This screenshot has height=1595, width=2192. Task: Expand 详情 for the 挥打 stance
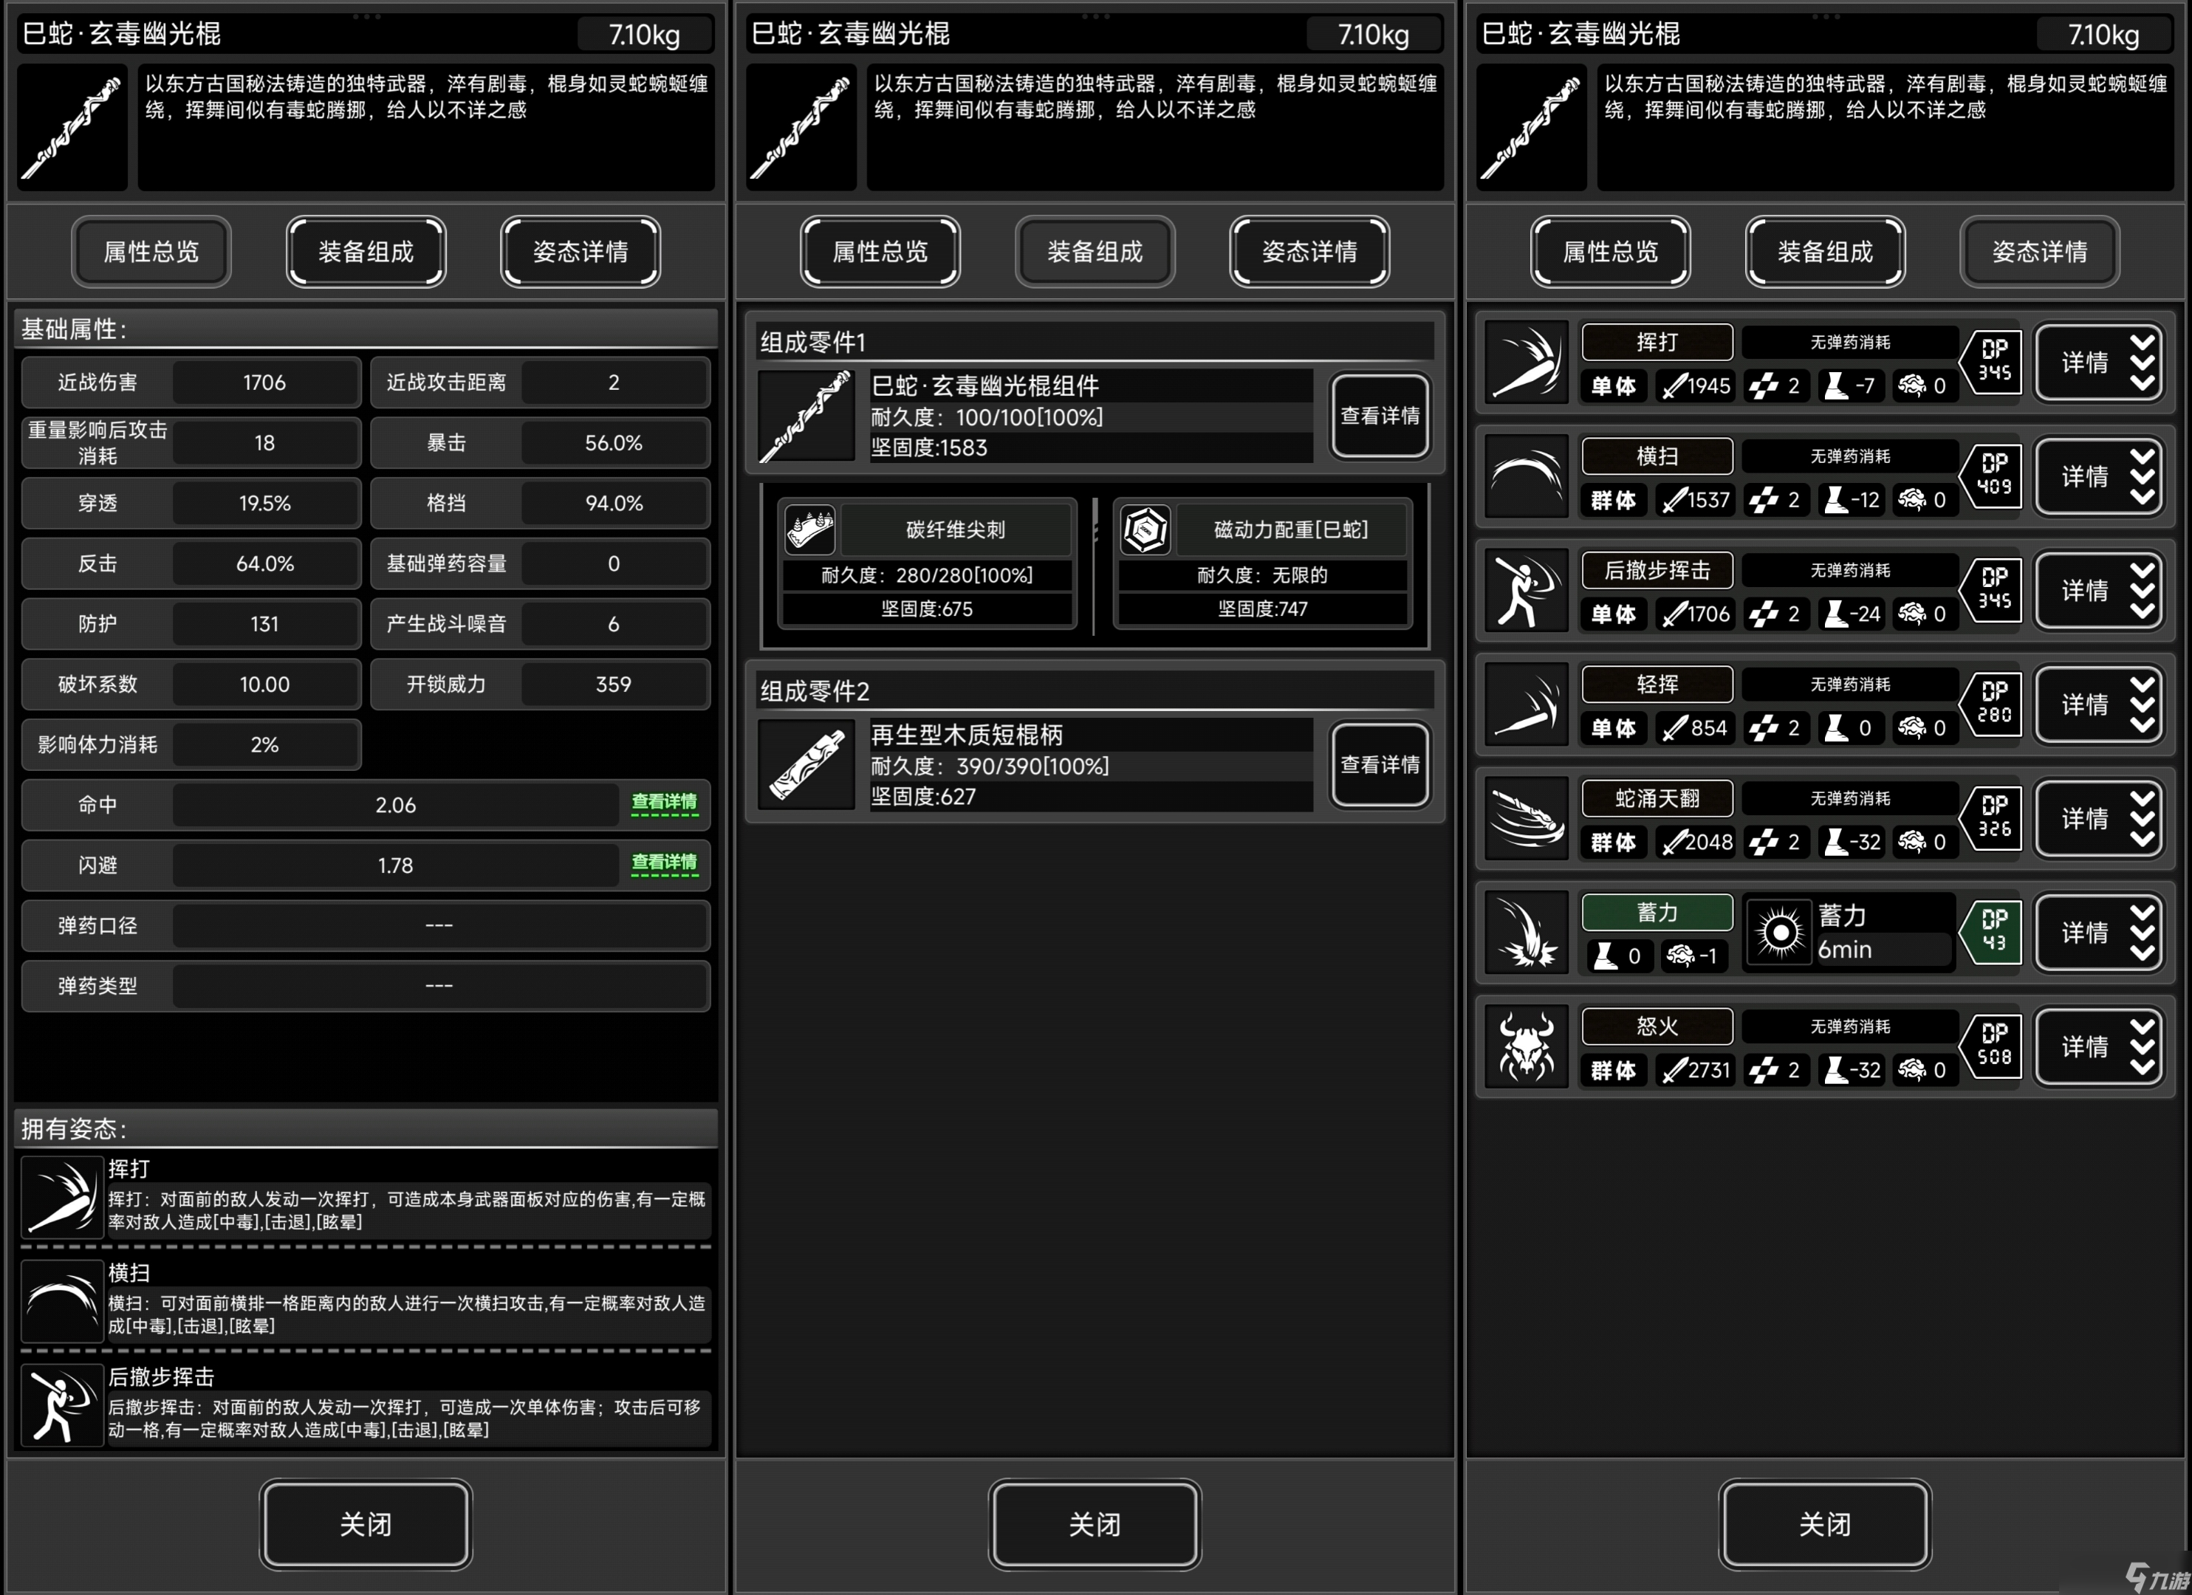tap(2098, 363)
